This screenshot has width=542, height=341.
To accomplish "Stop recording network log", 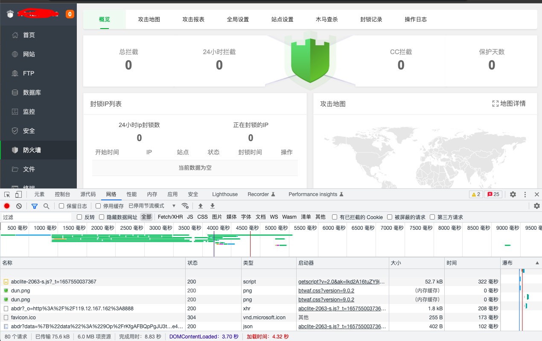I will click(7, 206).
